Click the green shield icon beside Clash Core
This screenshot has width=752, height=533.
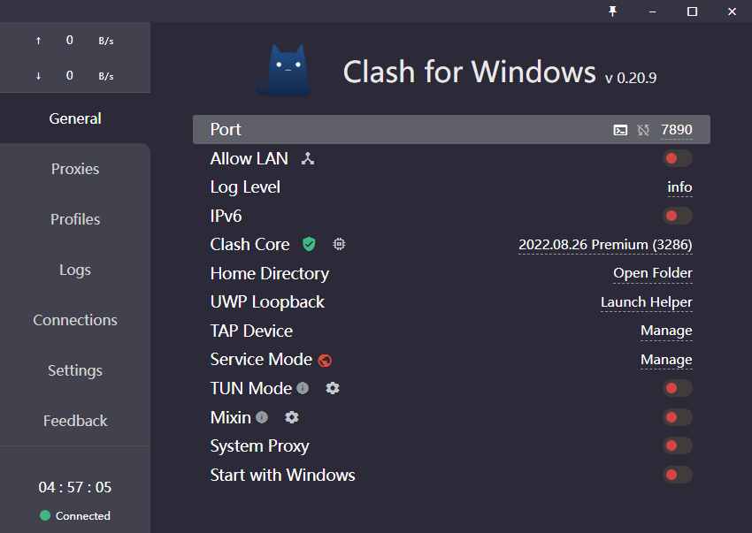(309, 244)
